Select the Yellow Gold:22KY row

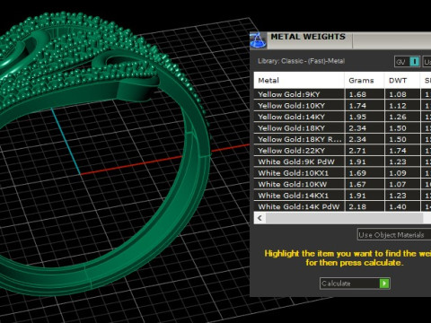click(342, 151)
